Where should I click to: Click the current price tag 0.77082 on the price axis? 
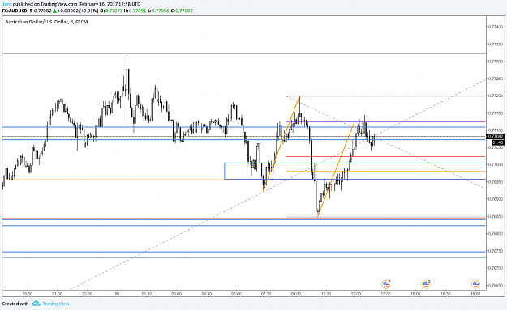coord(496,137)
